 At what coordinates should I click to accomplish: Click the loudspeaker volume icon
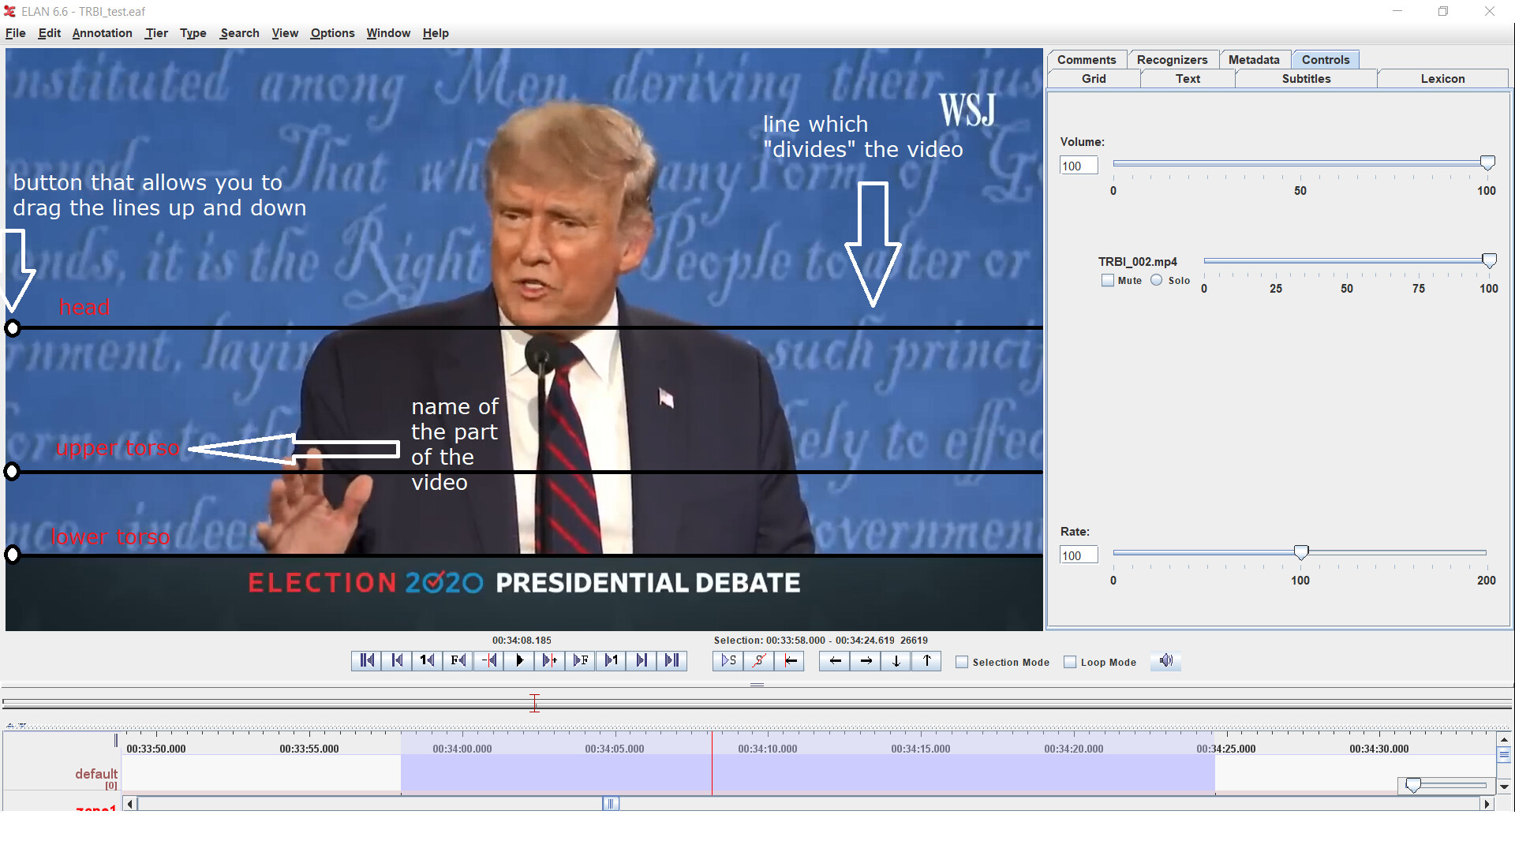pos(1166,661)
